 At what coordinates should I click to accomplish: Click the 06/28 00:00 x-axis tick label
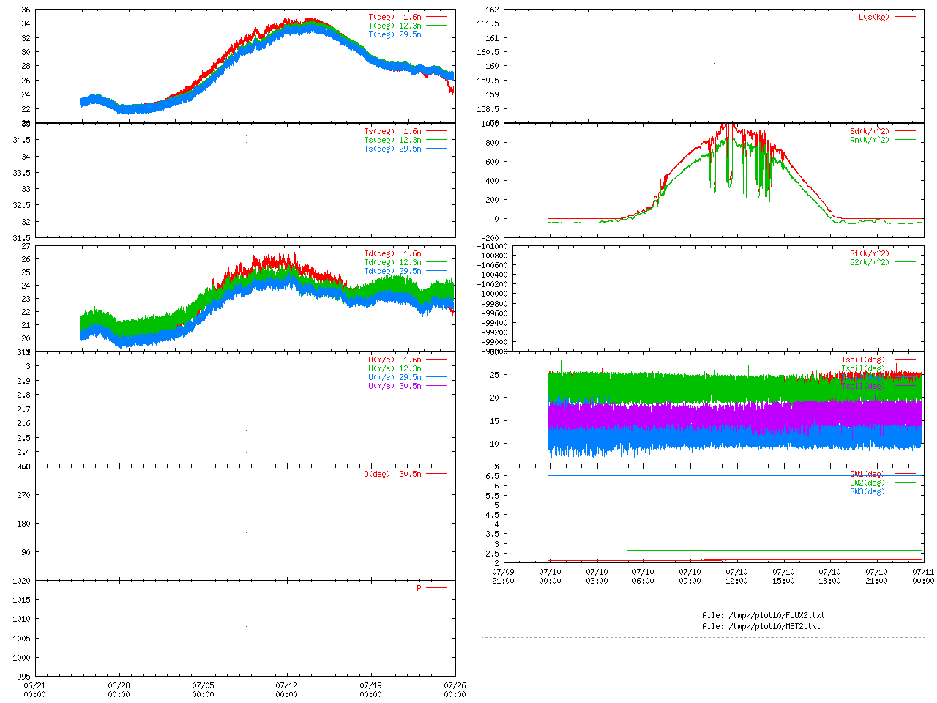coord(119,690)
